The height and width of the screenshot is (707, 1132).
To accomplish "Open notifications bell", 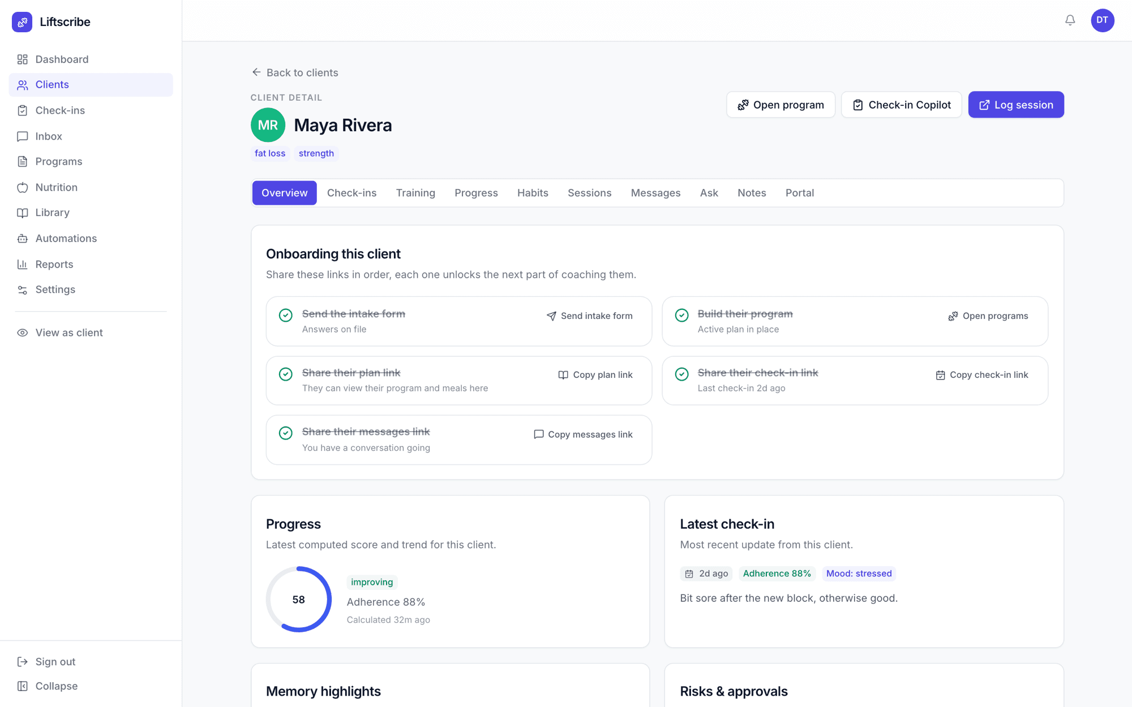I will pyautogui.click(x=1070, y=20).
